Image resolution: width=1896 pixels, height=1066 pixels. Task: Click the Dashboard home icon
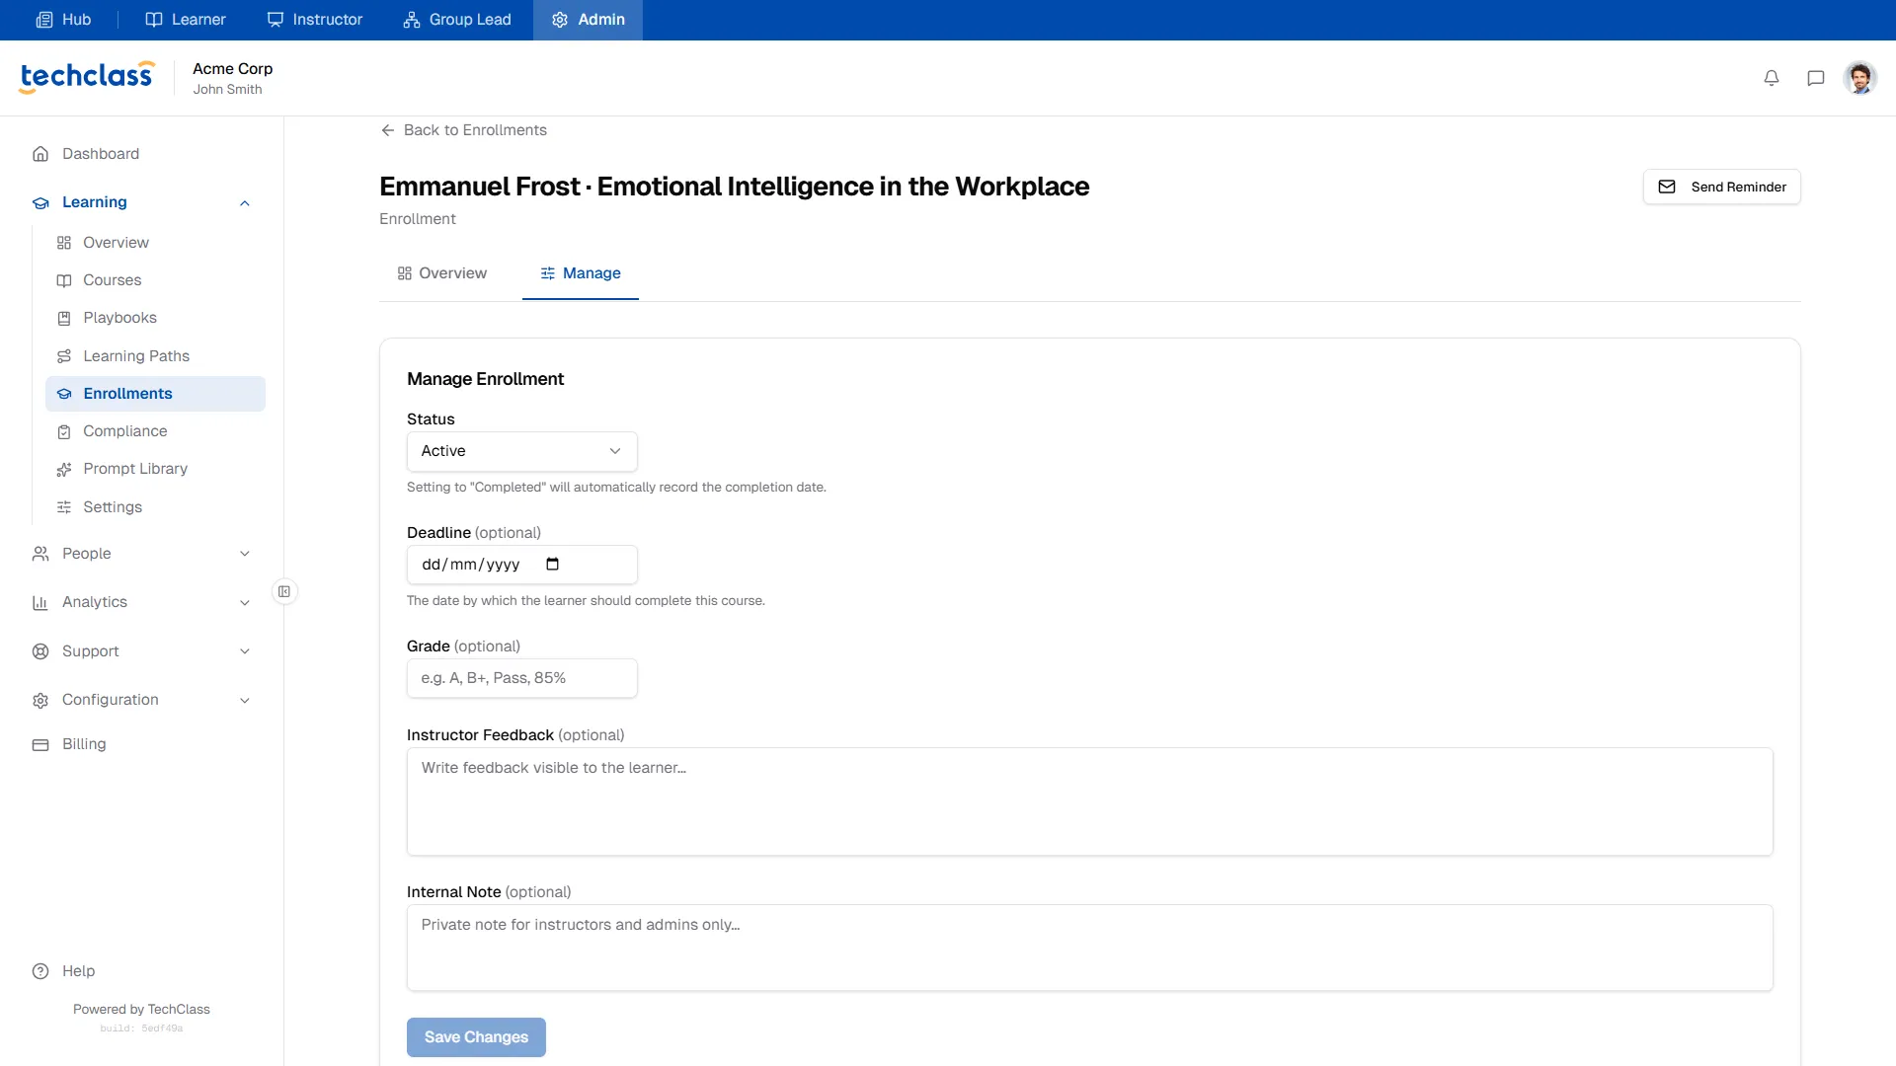tap(40, 154)
